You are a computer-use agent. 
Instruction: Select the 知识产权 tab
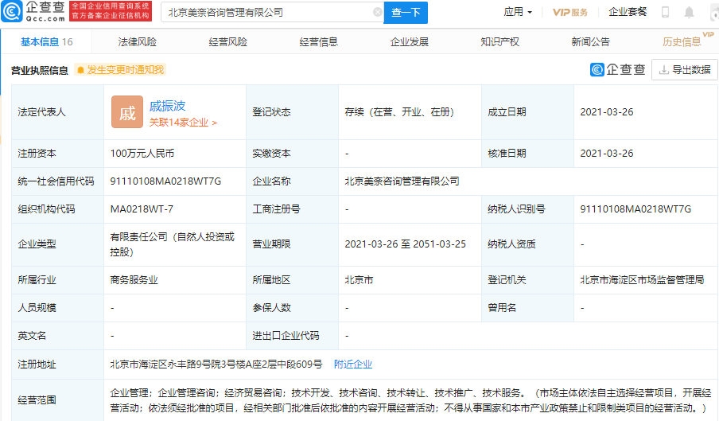pos(500,42)
